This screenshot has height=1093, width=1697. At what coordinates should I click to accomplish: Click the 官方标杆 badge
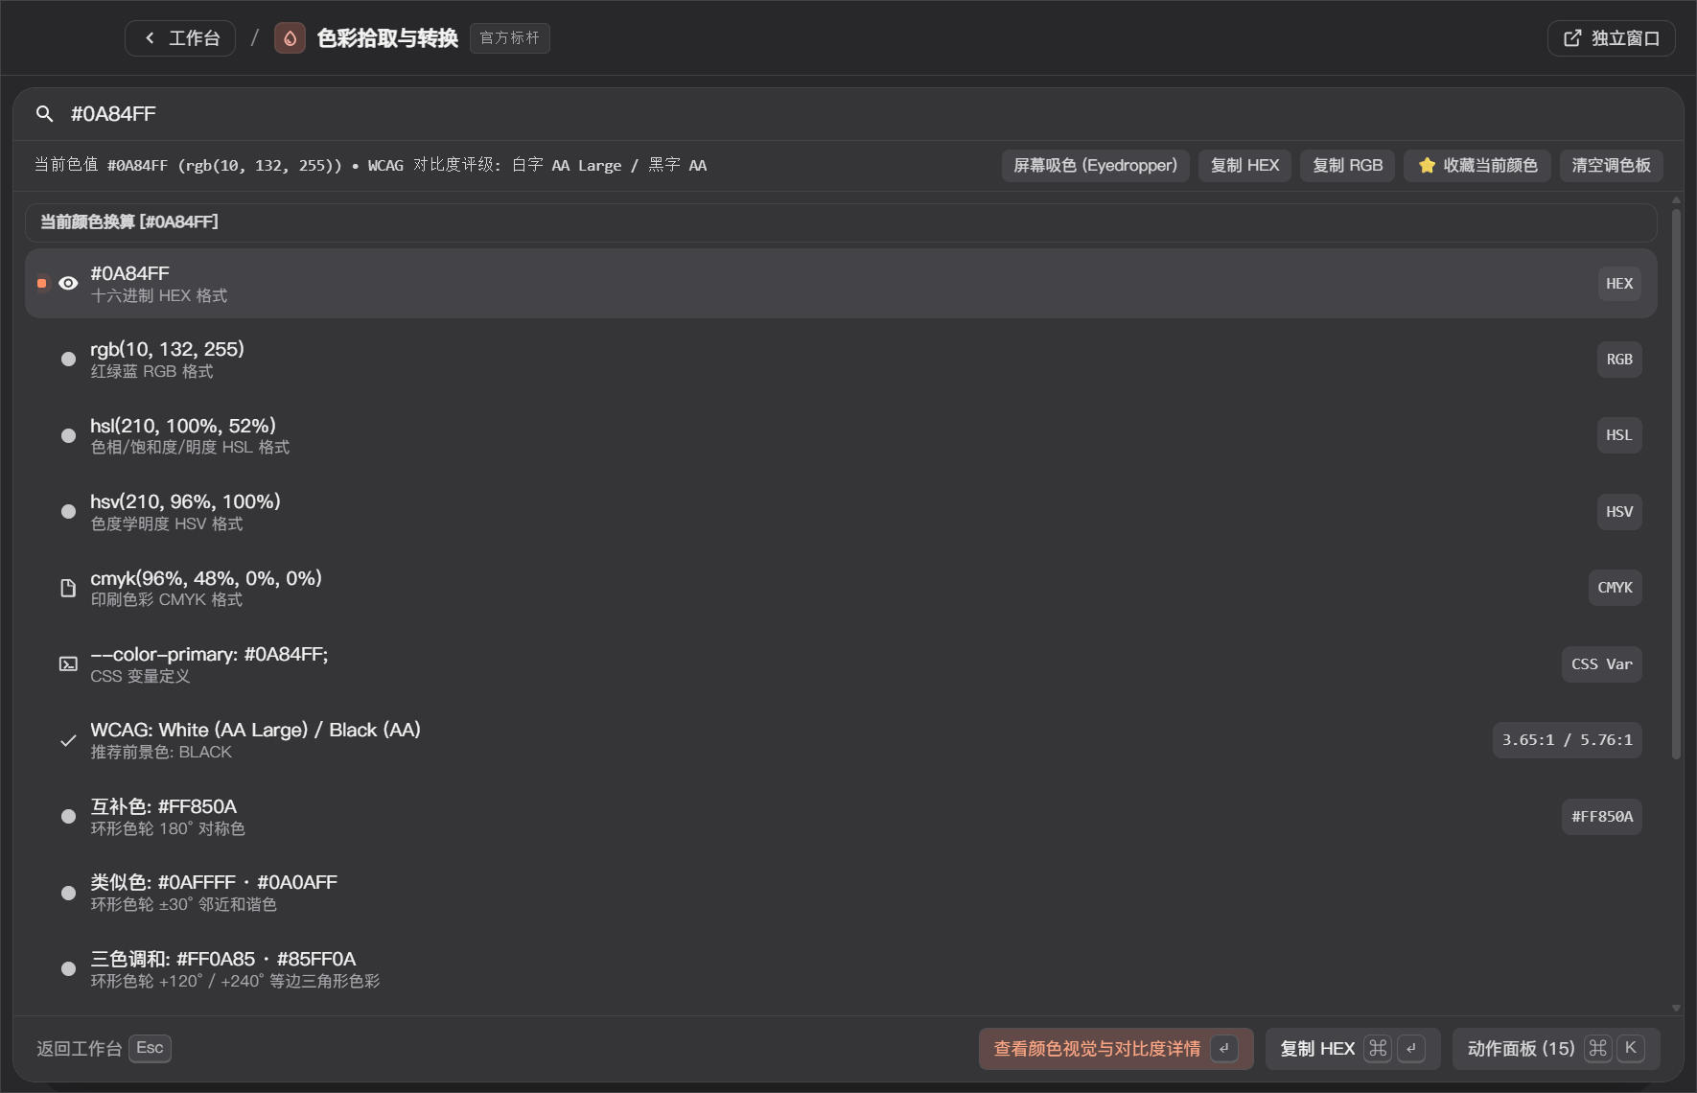tap(510, 38)
